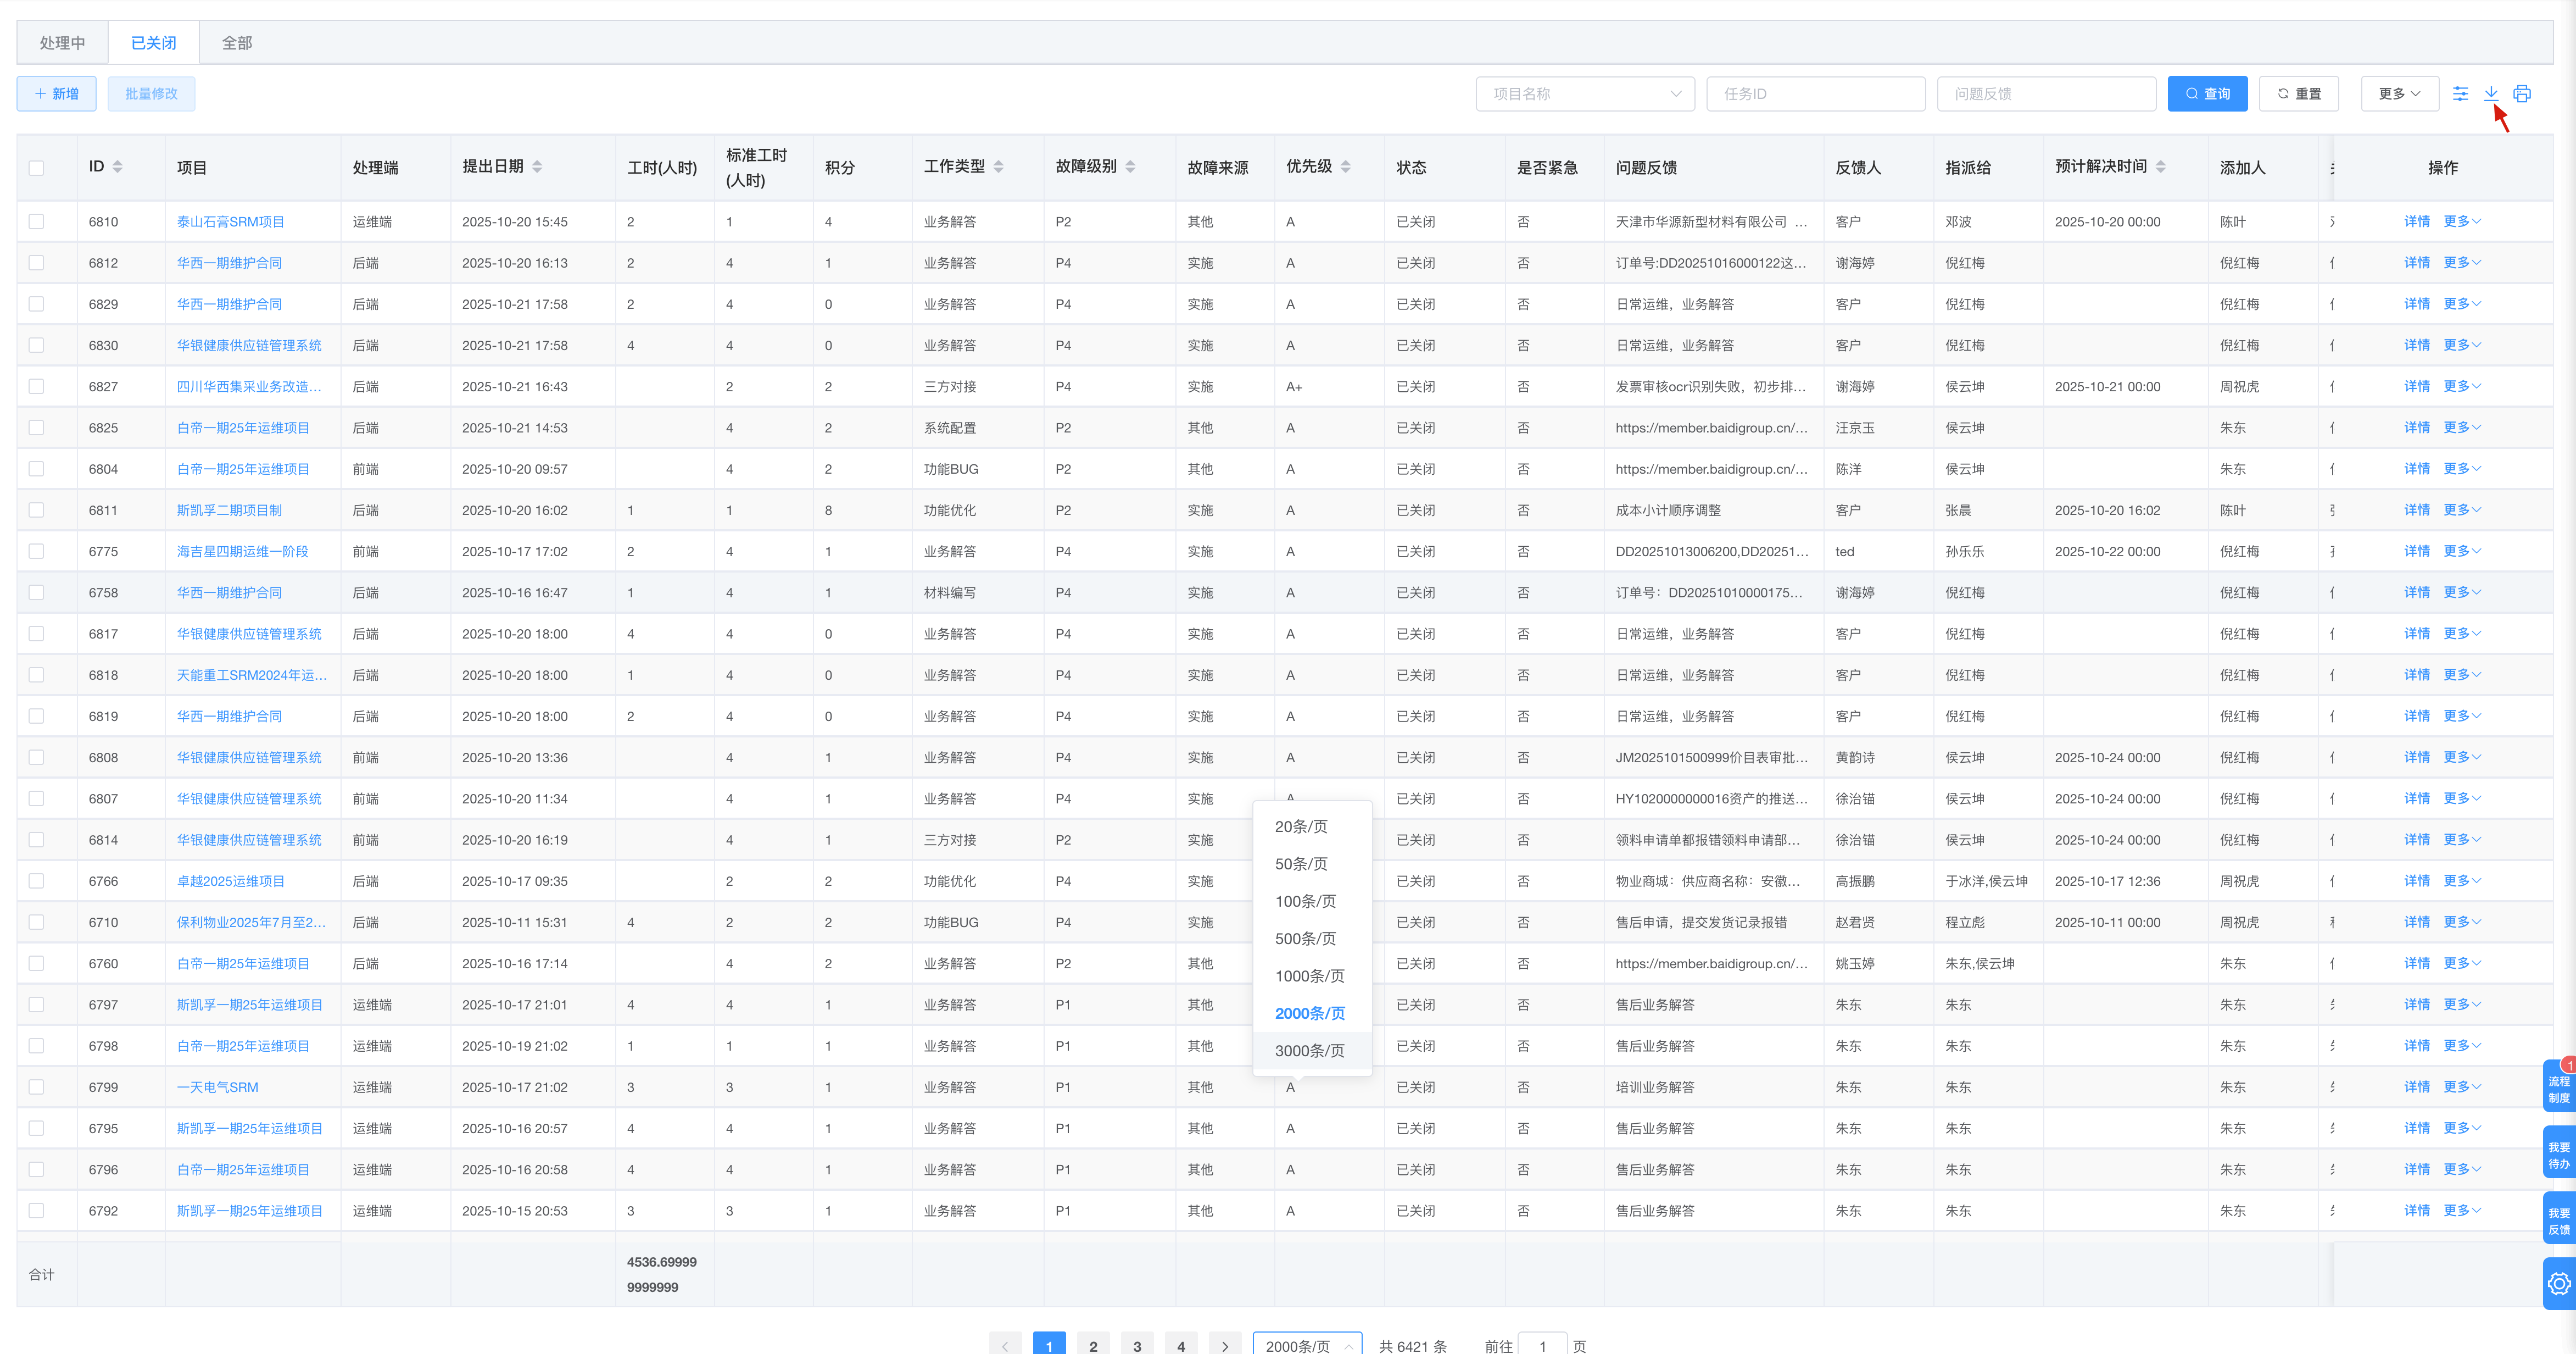Expand 更多 actions for row 6710
2576x1354 pixels.
point(2462,923)
